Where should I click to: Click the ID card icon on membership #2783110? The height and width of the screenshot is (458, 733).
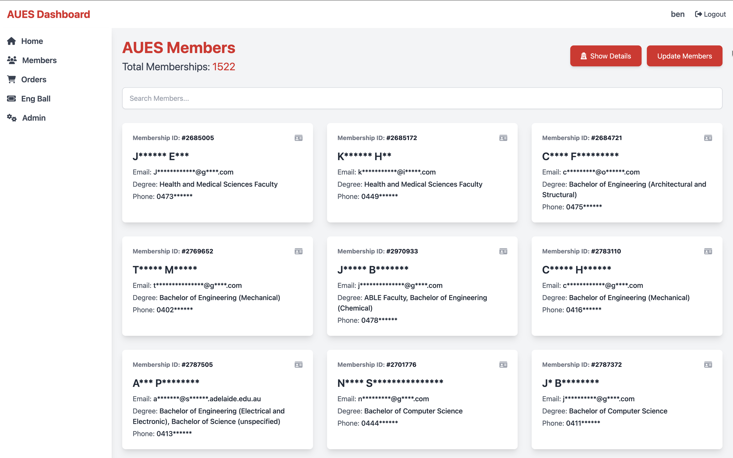point(707,251)
